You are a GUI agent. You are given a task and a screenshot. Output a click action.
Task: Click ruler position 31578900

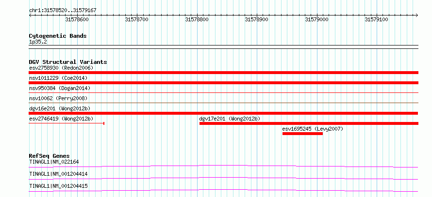pyautogui.click(x=256, y=19)
